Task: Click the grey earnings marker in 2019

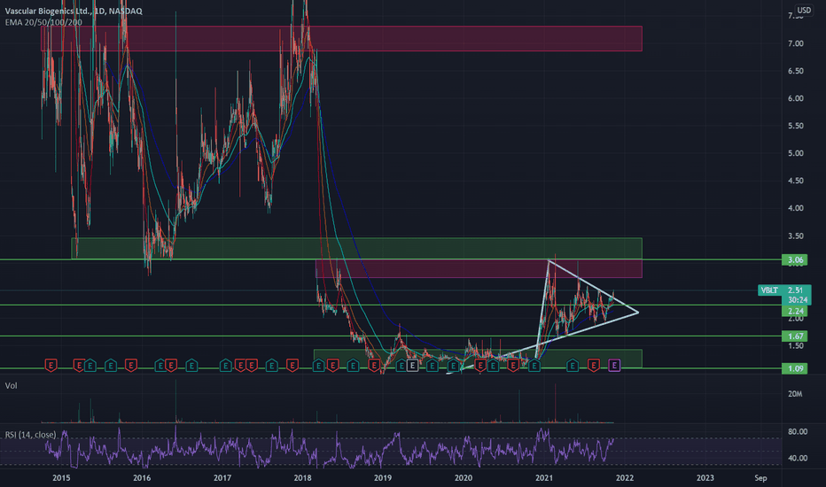Action: tap(412, 364)
